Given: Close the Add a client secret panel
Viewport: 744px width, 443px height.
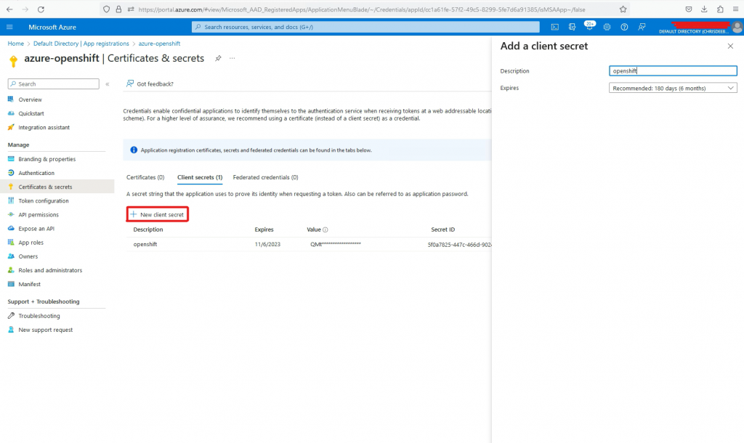Looking at the screenshot, I should pyautogui.click(x=730, y=46).
